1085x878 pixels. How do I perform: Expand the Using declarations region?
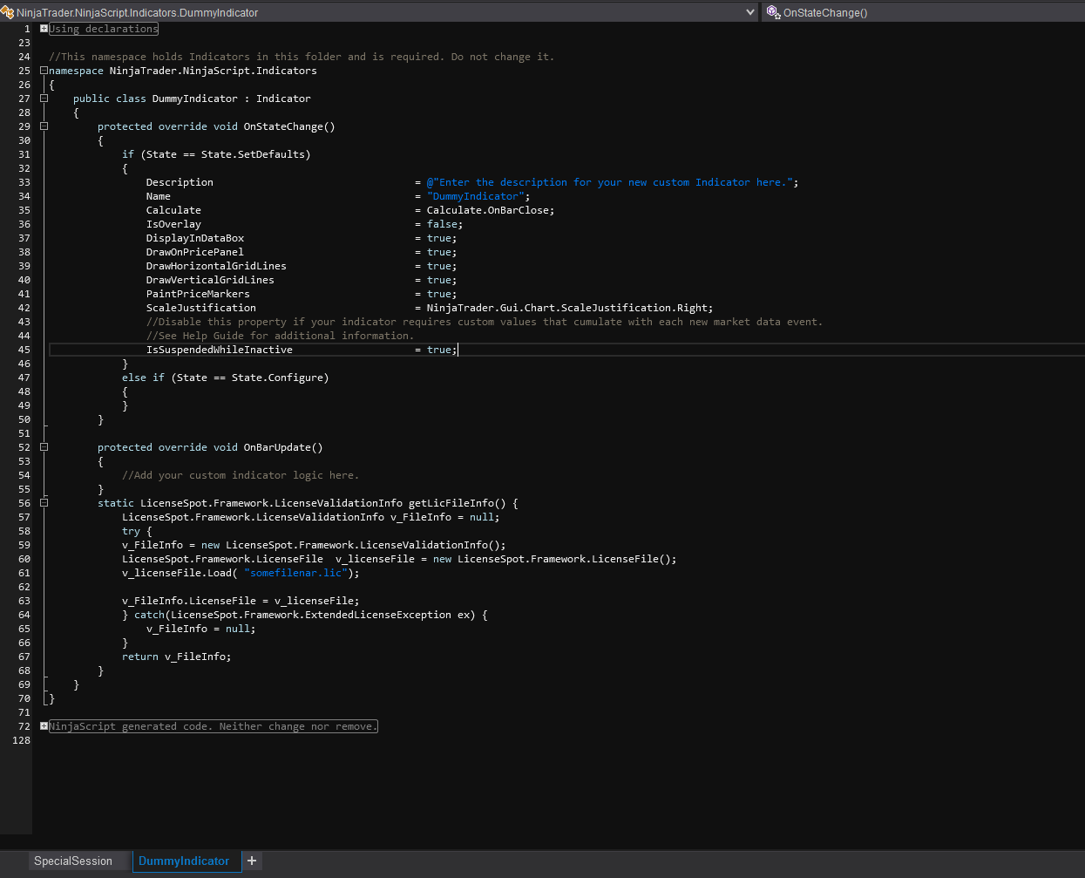[44, 29]
